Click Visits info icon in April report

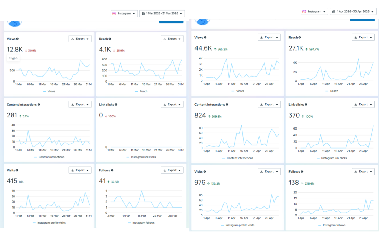(x=205, y=171)
